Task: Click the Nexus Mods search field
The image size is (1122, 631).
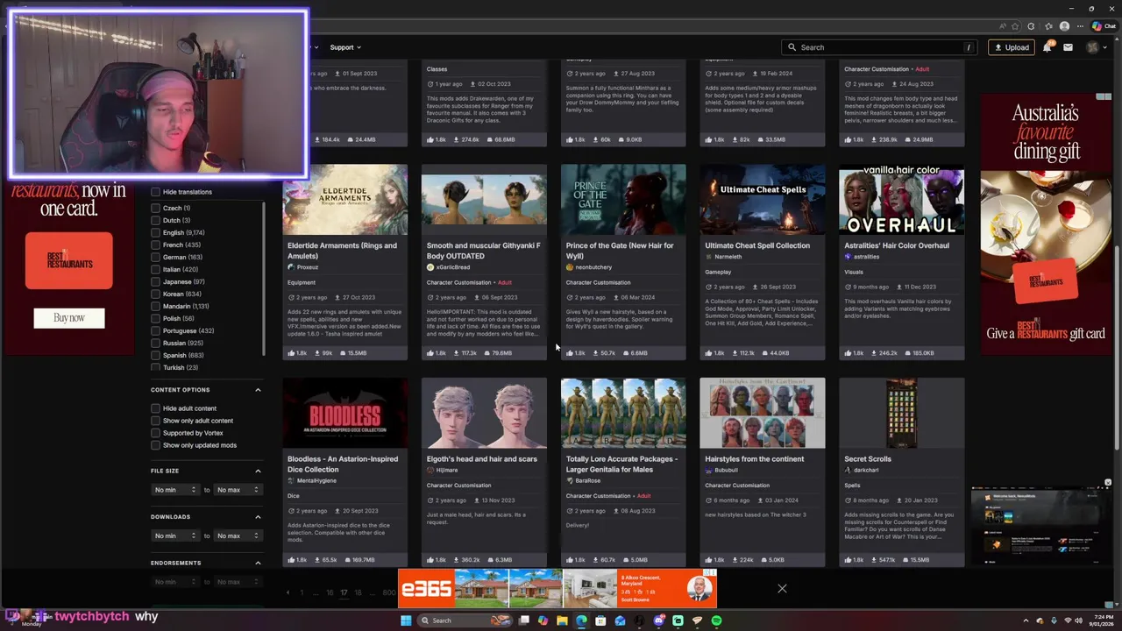Action: pos(880,47)
